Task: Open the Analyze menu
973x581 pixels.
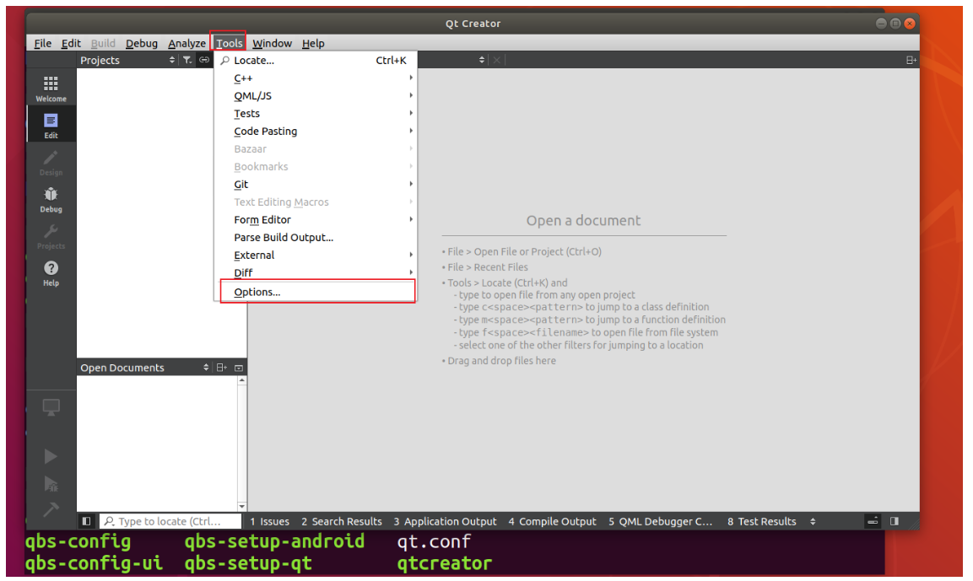Action: click(186, 43)
